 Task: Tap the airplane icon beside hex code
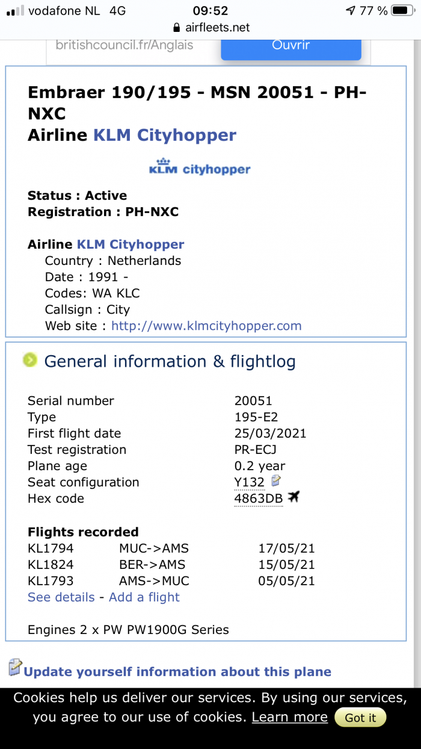point(293,497)
